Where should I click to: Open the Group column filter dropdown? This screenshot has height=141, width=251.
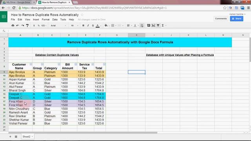click(x=42, y=64)
